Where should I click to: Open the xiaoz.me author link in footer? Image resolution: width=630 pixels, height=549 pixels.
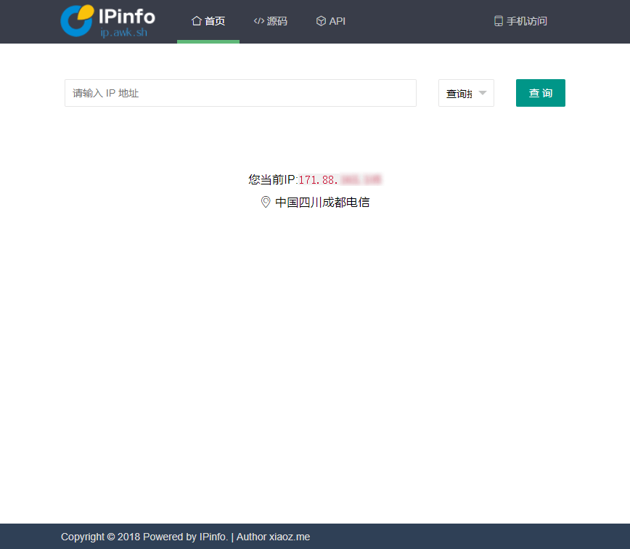290,537
